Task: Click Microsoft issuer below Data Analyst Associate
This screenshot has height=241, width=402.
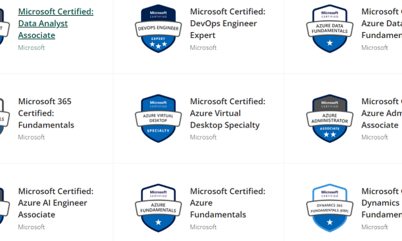Action: pos(31,48)
